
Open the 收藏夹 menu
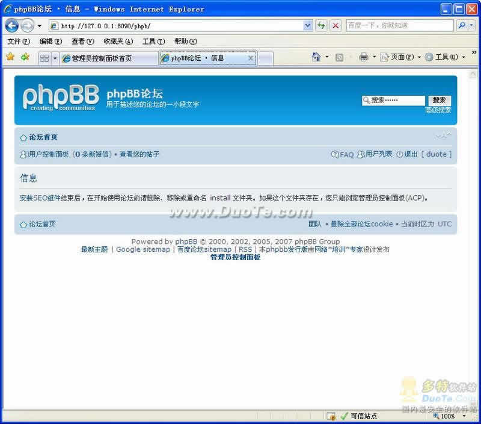coord(117,42)
